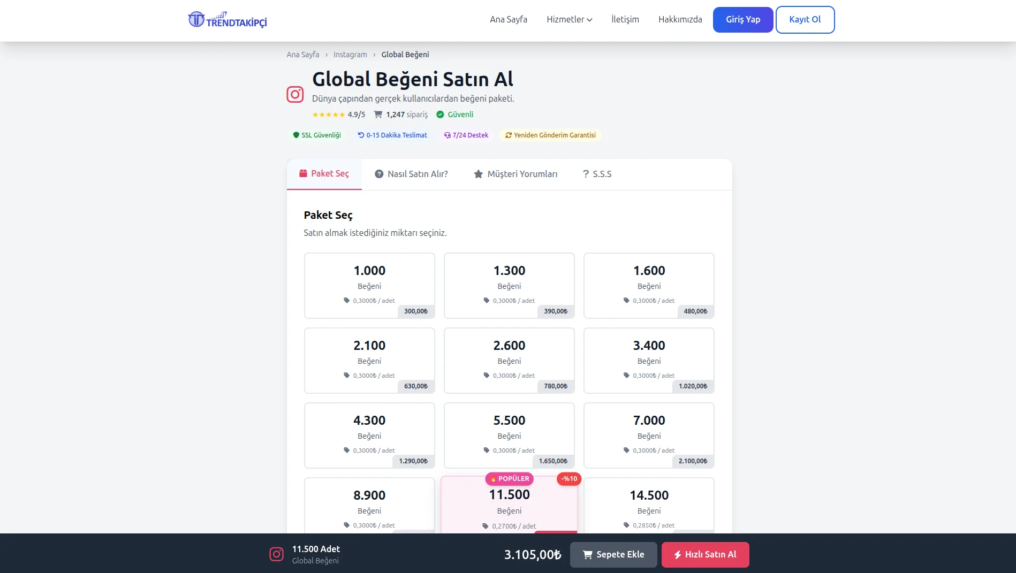This screenshot has width=1016, height=573.
Task: Select the 2.600 Beğeni package
Action: (x=509, y=360)
